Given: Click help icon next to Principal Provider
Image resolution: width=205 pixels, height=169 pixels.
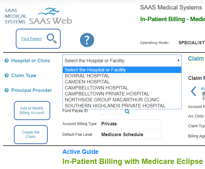Looking at the screenshot, I should pos(7,90).
